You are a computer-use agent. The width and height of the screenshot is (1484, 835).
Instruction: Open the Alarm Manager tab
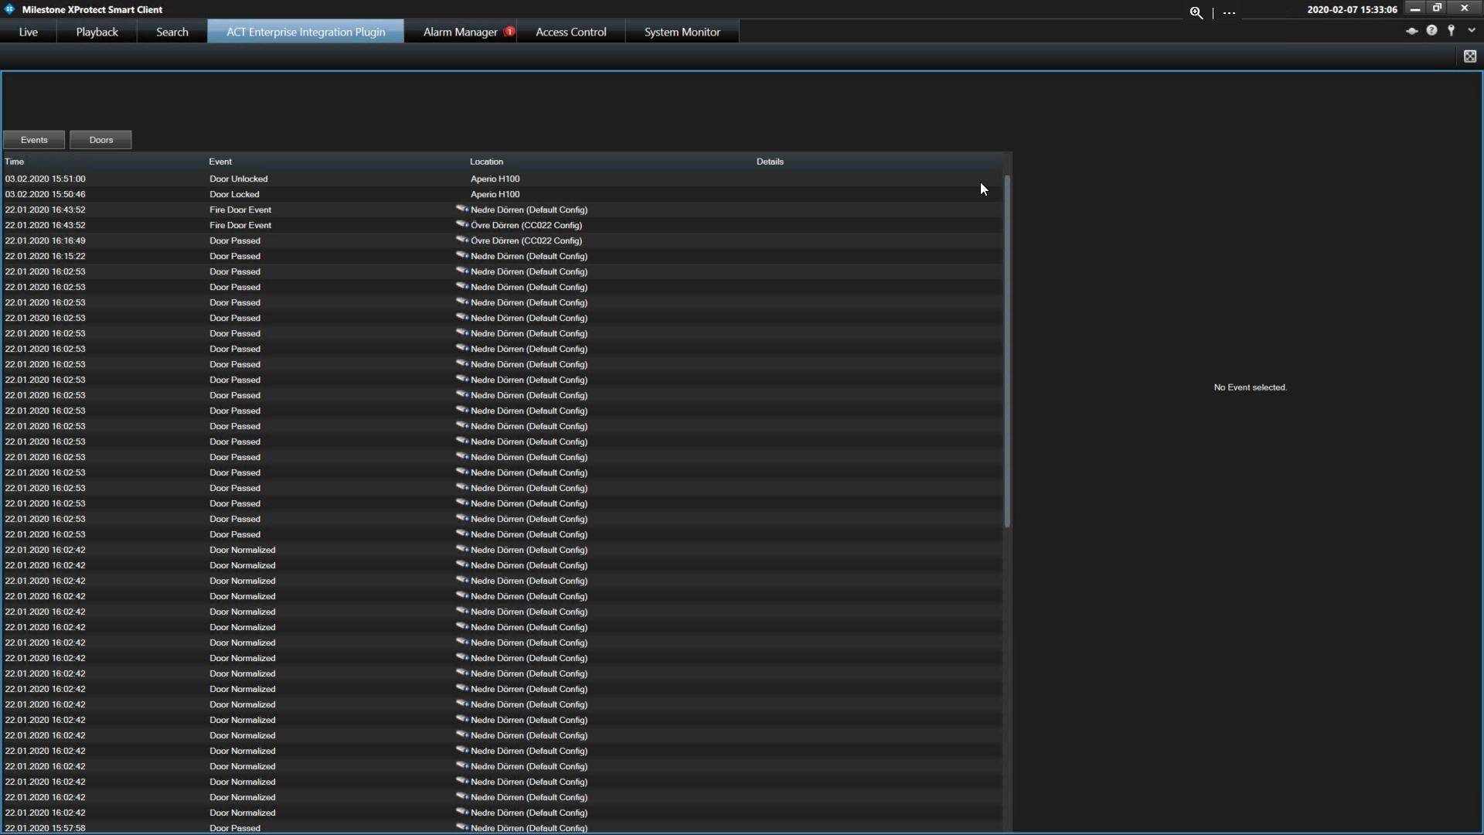point(461,32)
